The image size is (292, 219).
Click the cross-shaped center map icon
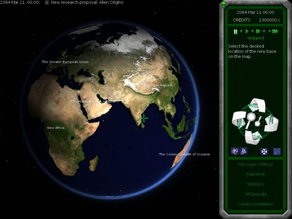pos(264,152)
